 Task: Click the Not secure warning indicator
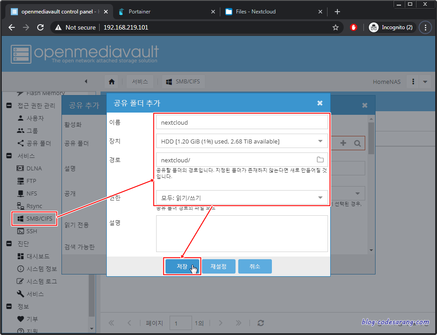tap(75, 27)
